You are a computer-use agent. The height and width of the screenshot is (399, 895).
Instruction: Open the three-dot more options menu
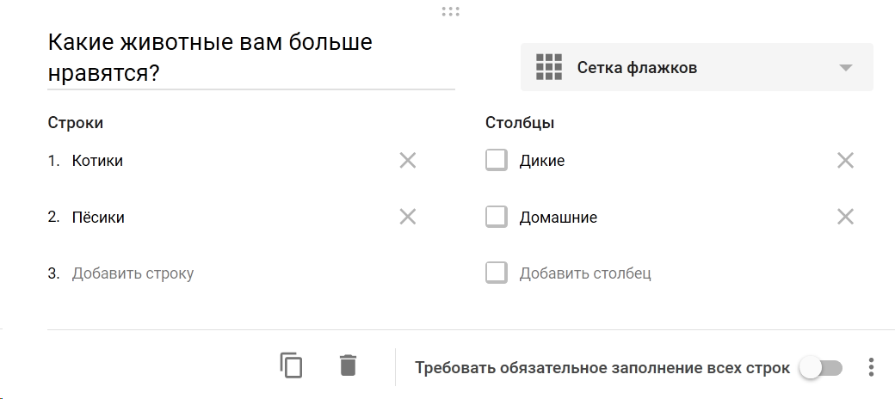pos(871,368)
